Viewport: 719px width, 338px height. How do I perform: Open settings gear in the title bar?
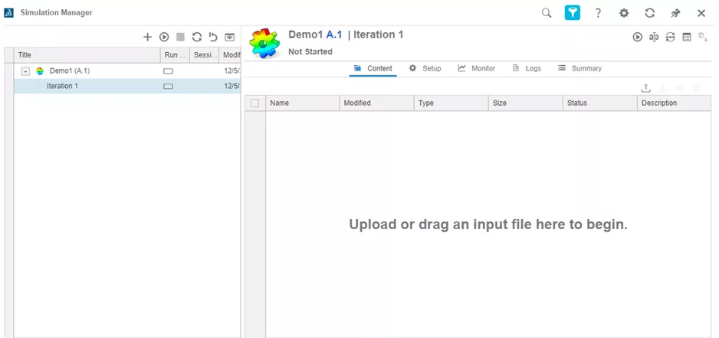[624, 13]
